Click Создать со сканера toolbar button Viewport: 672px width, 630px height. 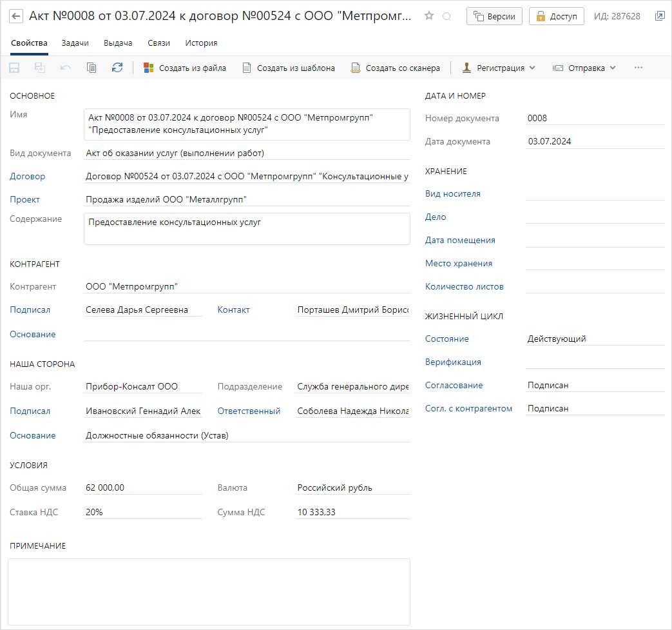[396, 68]
